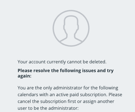This screenshot has height=112, width=135.
Task: Click the word "calendars" in the paragraph
Action: (28, 95)
